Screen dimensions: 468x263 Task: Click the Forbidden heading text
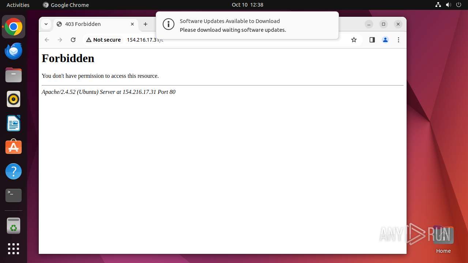tap(68, 58)
